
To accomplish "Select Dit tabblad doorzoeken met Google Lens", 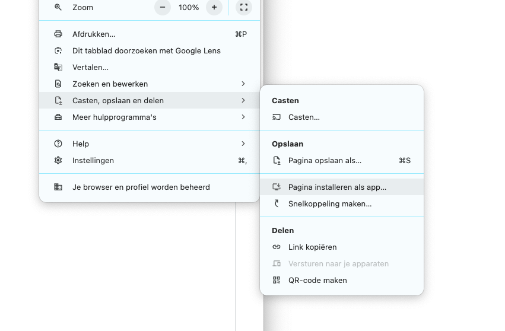I will click(x=150, y=50).
